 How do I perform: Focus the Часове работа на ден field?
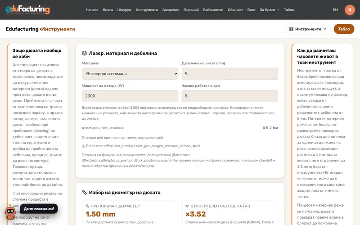pos(230,96)
